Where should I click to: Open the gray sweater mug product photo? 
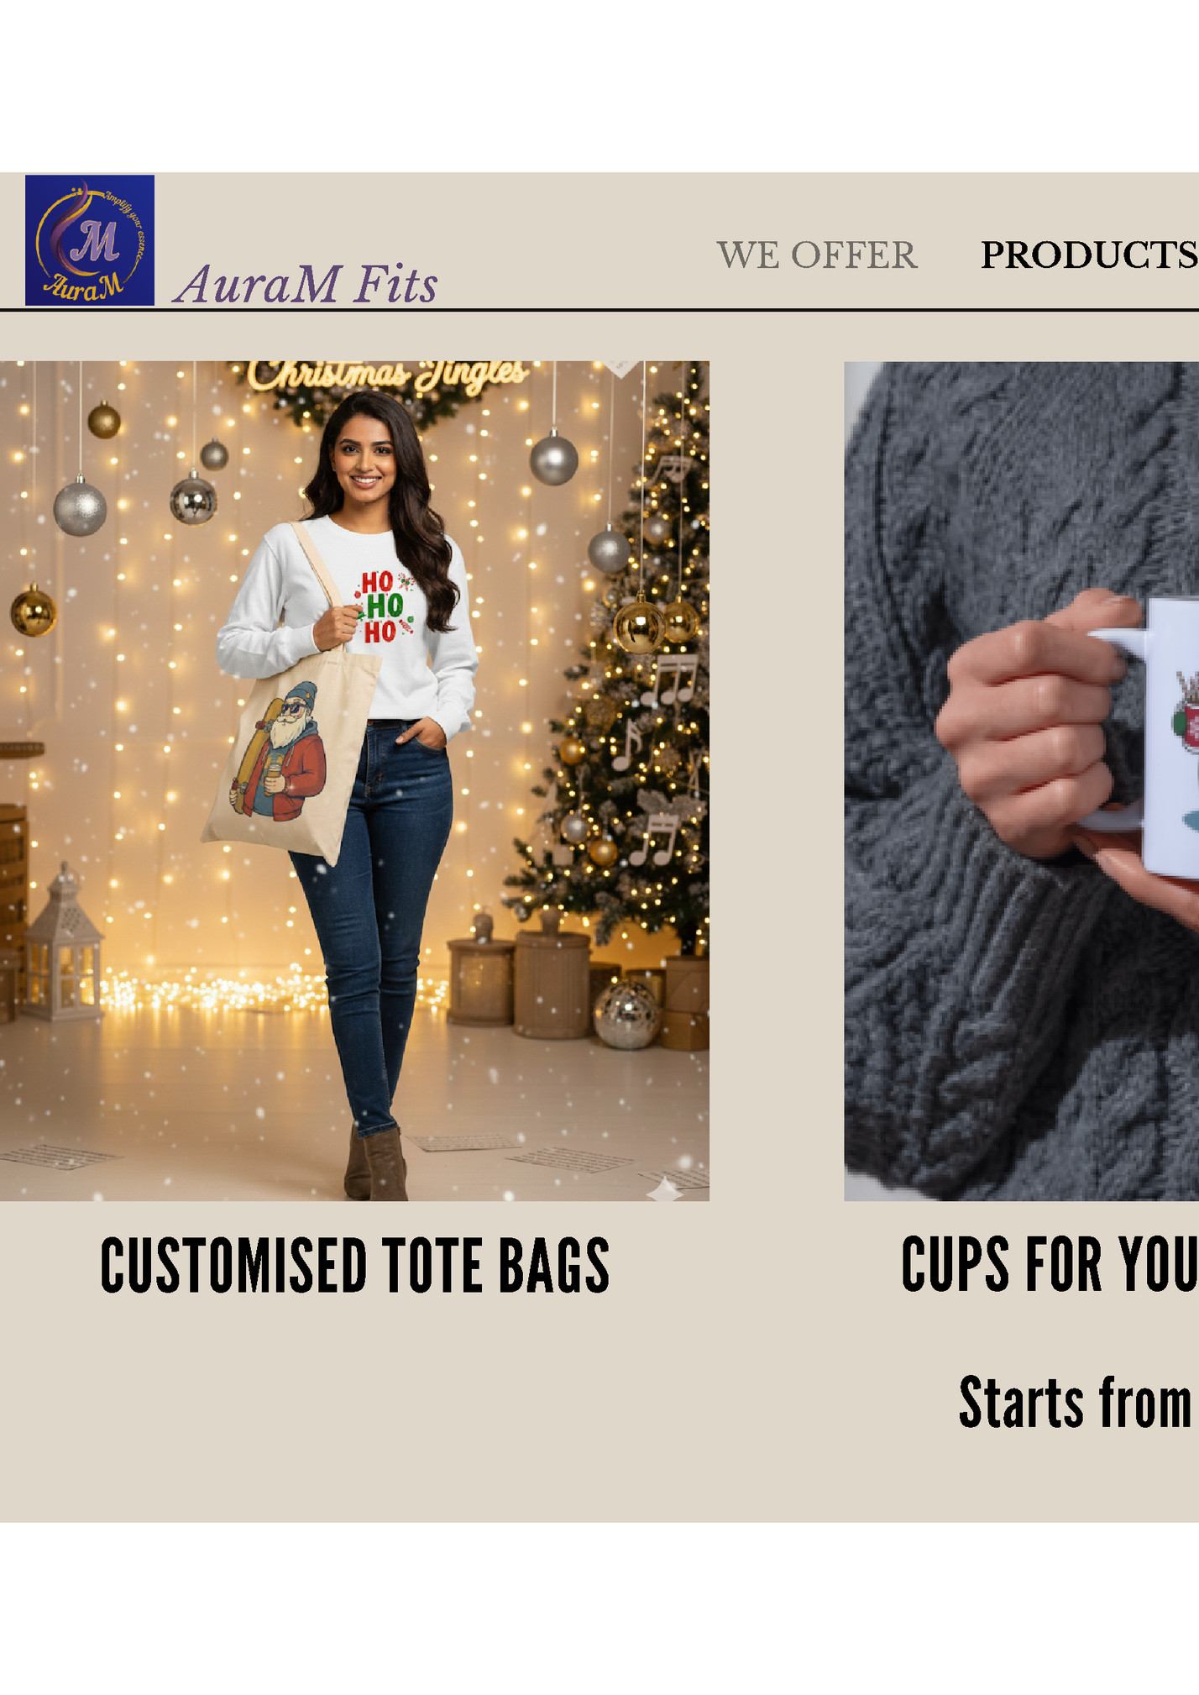pyautogui.click(x=1021, y=780)
